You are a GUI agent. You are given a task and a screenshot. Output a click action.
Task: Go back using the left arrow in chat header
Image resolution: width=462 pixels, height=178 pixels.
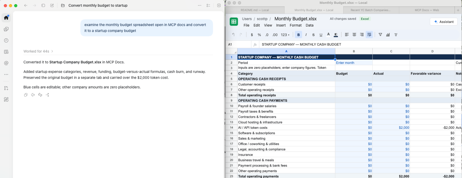pos(26,6)
